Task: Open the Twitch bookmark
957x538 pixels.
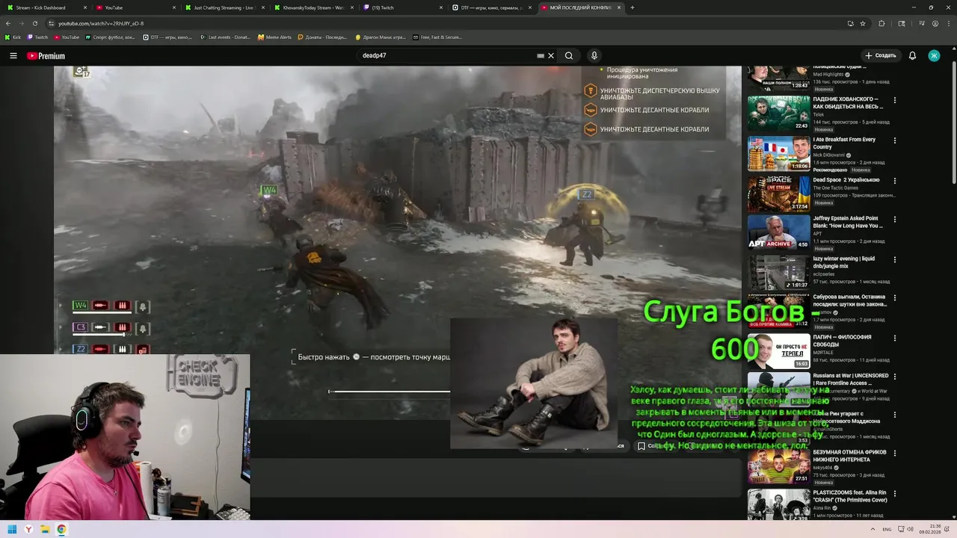Action: [x=37, y=37]
